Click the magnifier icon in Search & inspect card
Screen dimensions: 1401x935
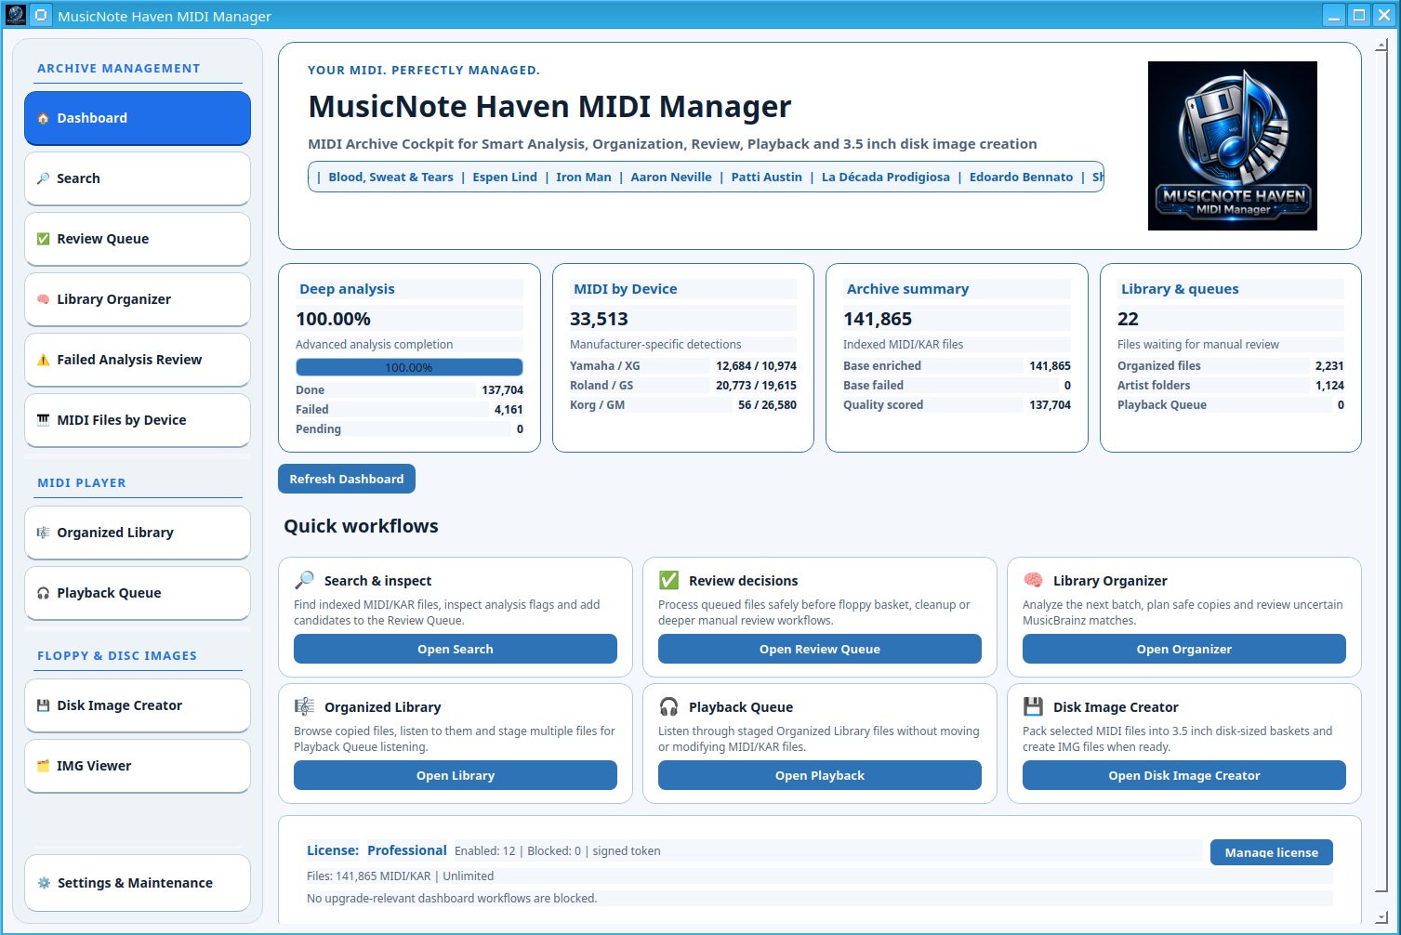click(x=304, y=580)
